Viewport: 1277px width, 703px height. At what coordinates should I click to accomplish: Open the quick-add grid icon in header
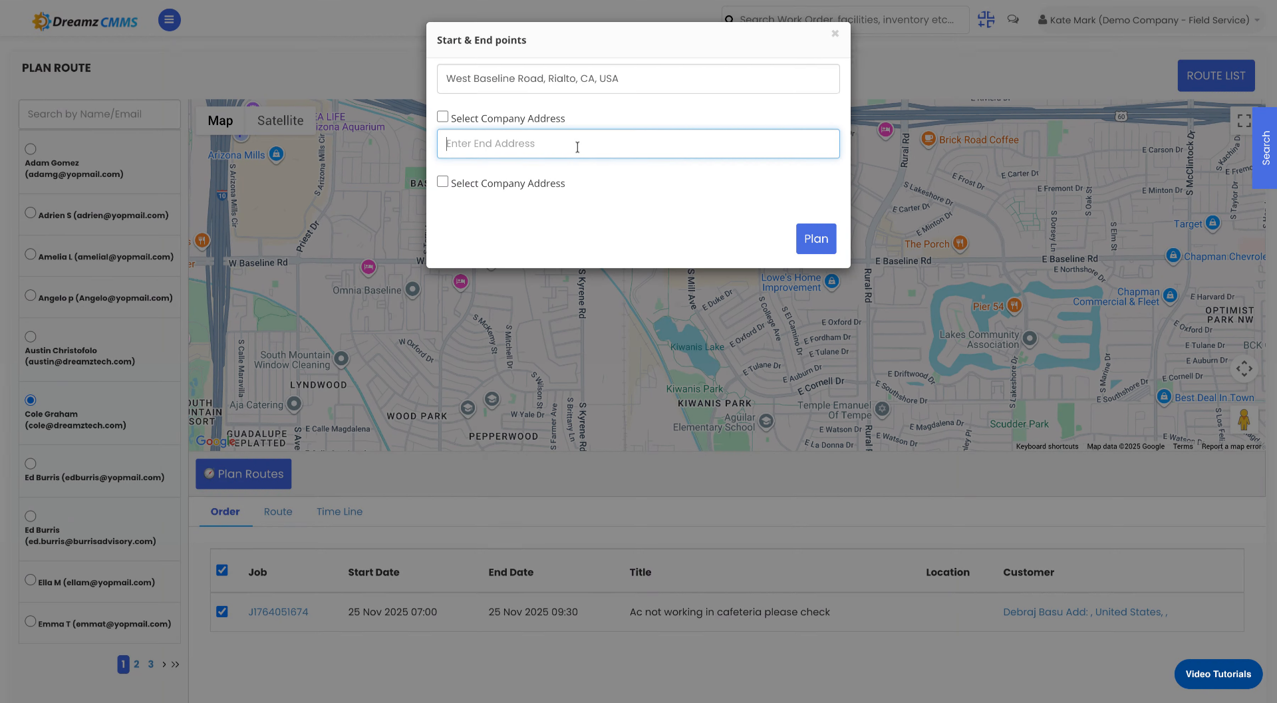(x=986, y=20)
